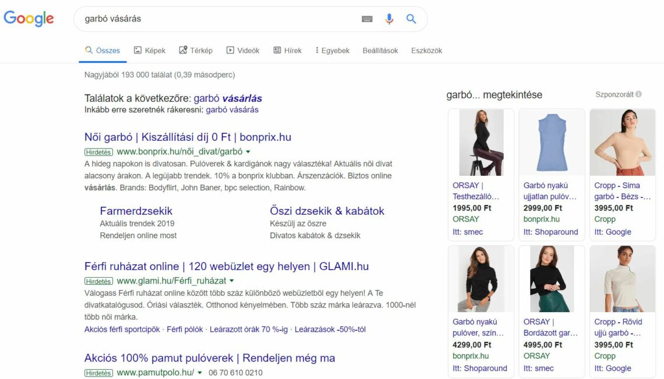Click 'Leárazások -50%-tól' link
This screenshot has width=664, height=379.
(x=330, y=330)
